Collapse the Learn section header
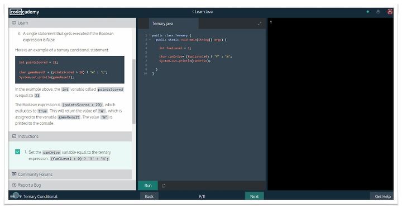 72,23
